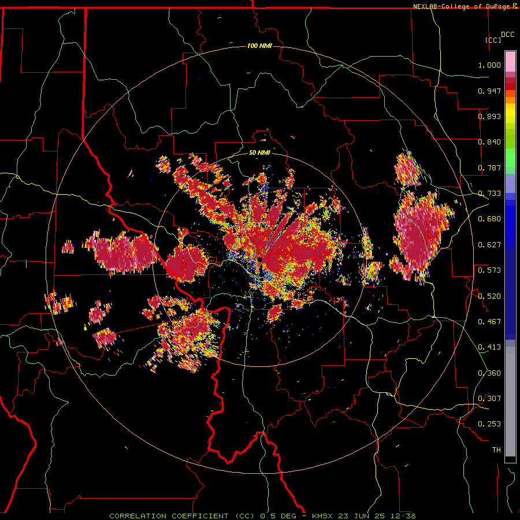Click the DCC product label
Viewport: 520px width, 520px height.
[x=508, y=35]
